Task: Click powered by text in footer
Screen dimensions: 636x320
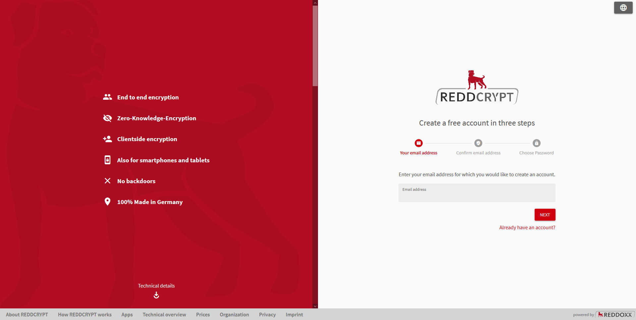Action: pos(583,315)
